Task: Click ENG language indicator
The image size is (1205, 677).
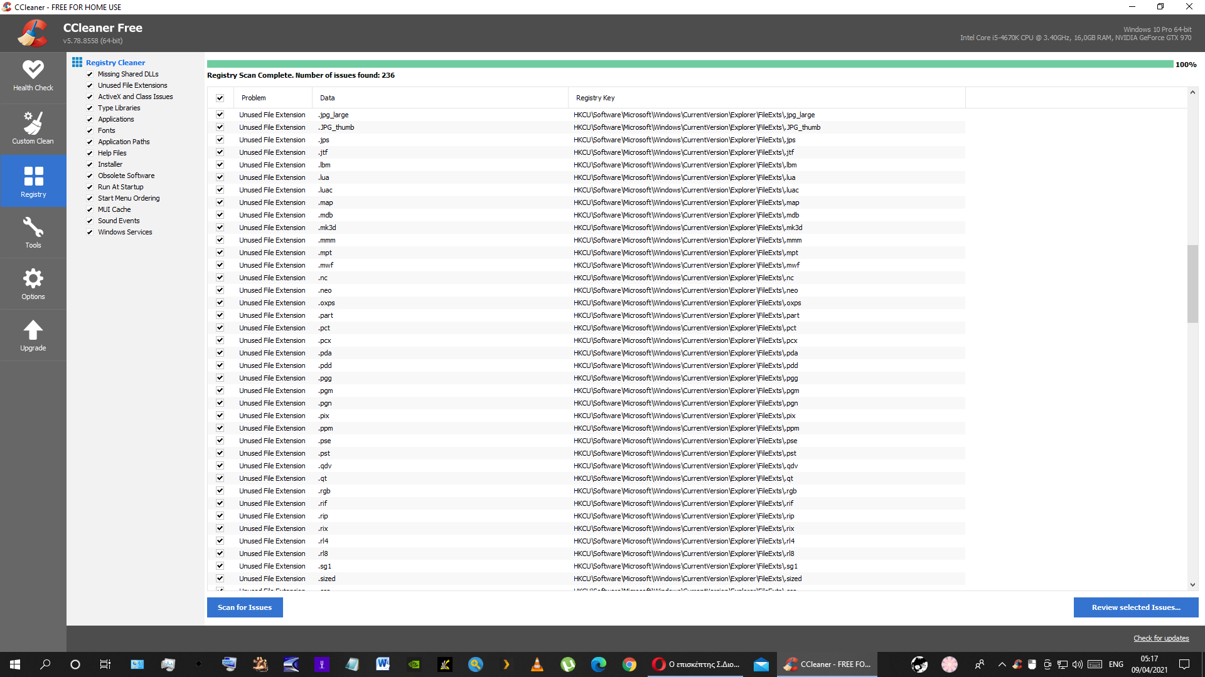Action: pyautogui.click(x=1116, y=664)
